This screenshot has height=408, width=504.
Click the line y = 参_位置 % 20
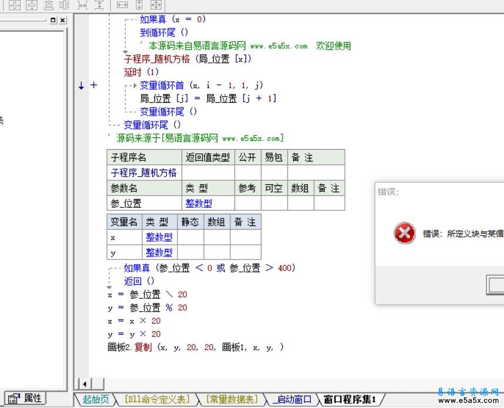pos(147,308)
